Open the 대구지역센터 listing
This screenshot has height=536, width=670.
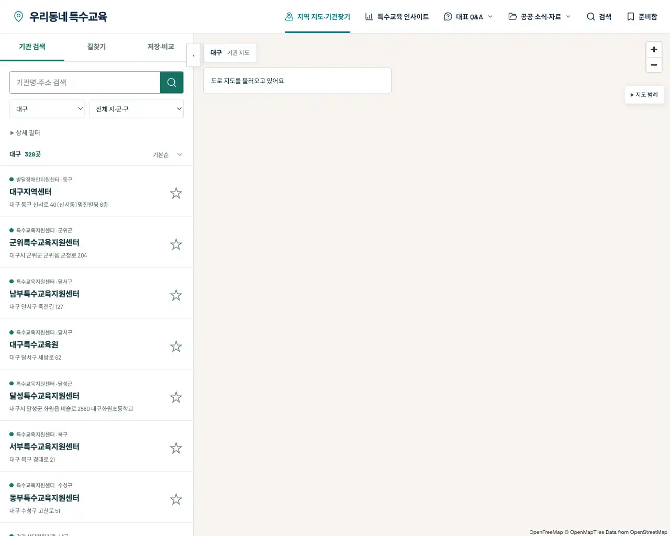[x=30, y=192]
